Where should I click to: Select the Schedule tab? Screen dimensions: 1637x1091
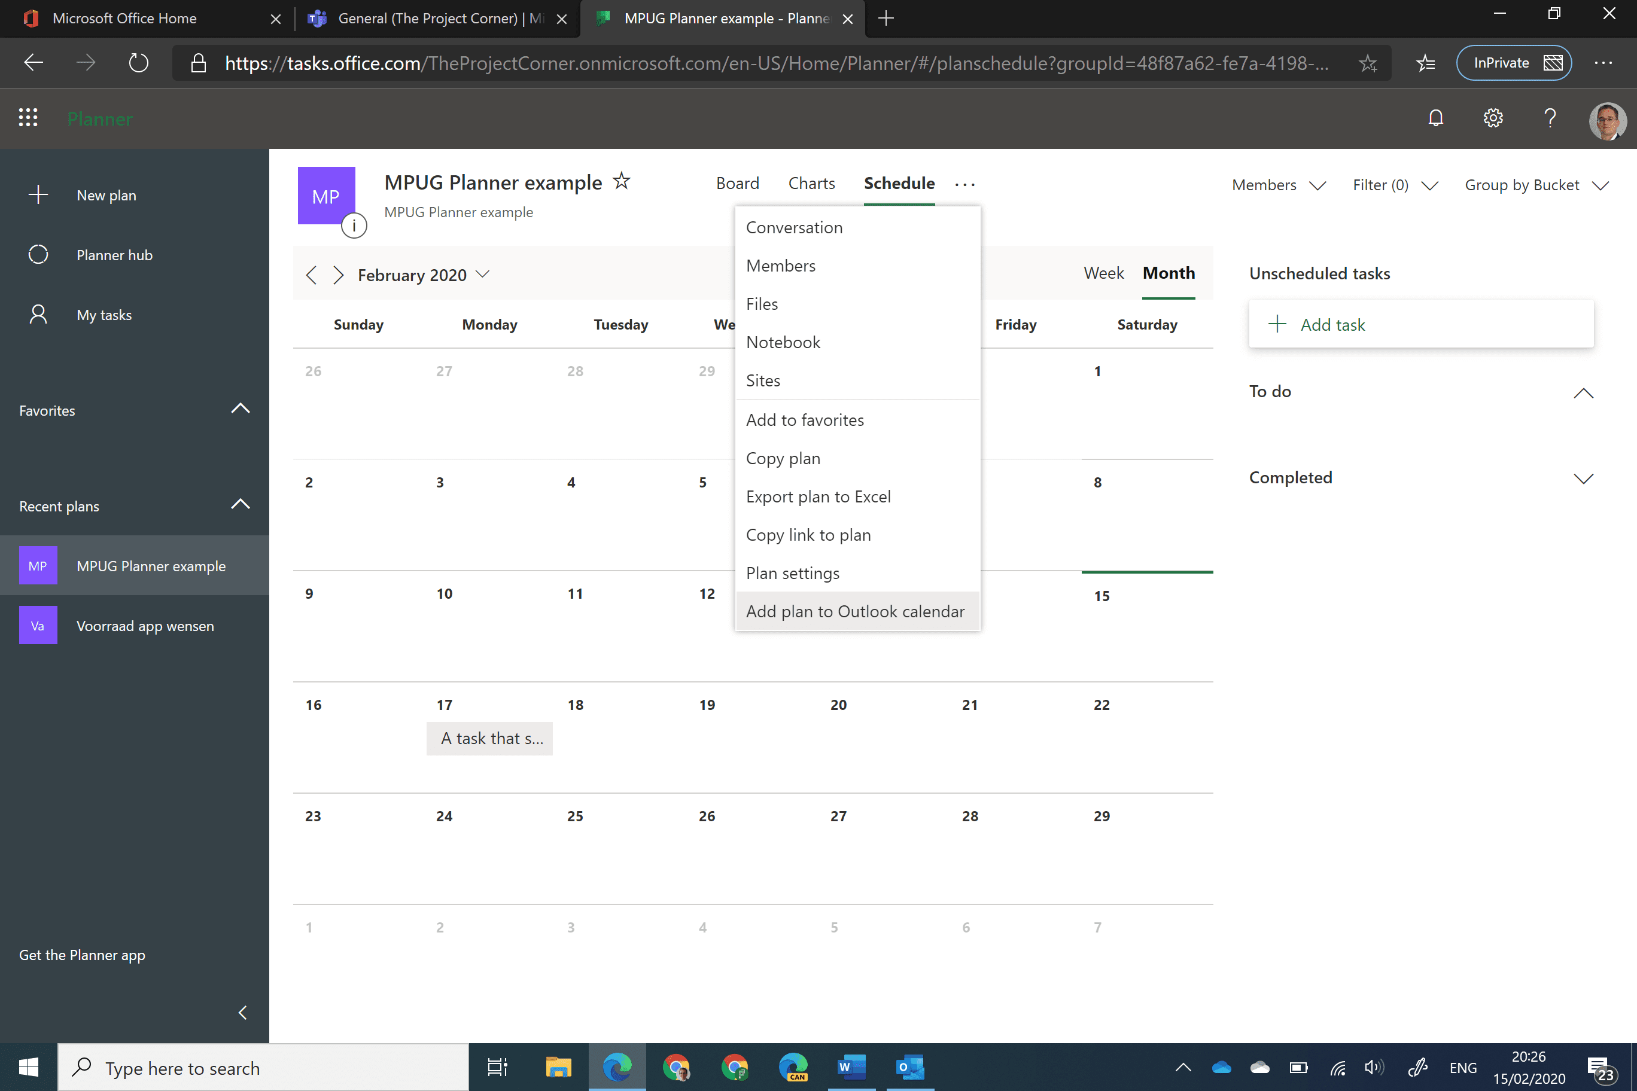(x=899, y=183)
